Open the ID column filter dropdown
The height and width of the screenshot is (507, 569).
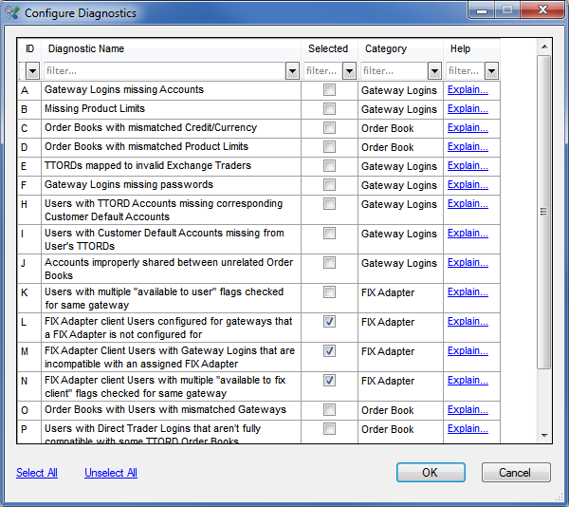click(x=32, y=71)
